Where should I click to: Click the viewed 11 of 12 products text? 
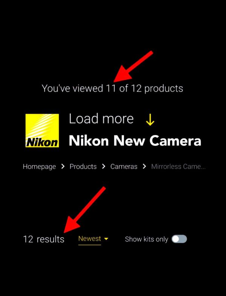click(113, 88)
